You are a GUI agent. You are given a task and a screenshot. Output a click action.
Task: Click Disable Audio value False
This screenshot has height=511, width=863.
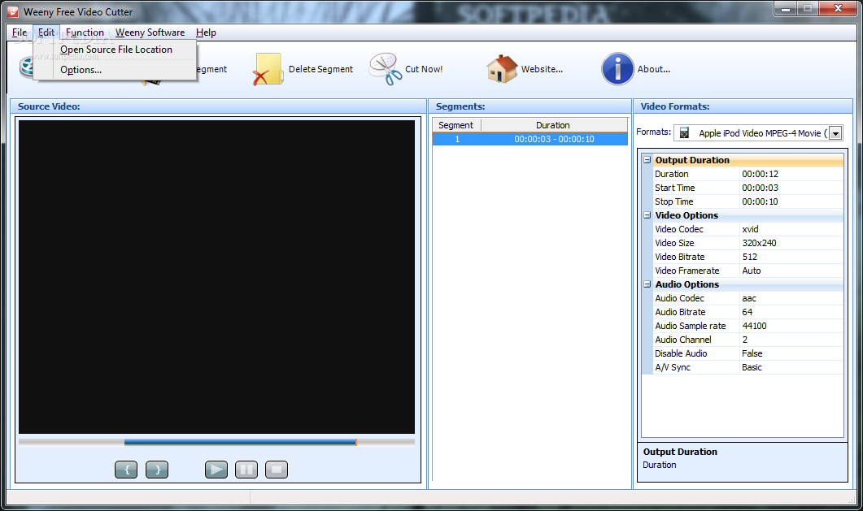pos(791,353)
